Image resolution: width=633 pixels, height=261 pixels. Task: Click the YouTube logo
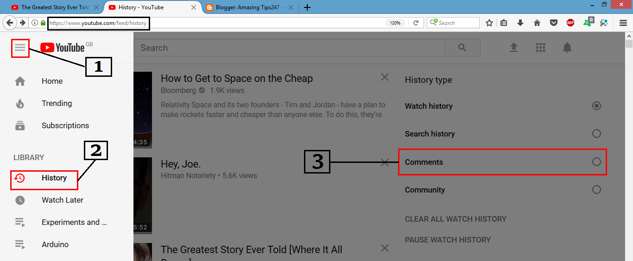coord(63,48)
